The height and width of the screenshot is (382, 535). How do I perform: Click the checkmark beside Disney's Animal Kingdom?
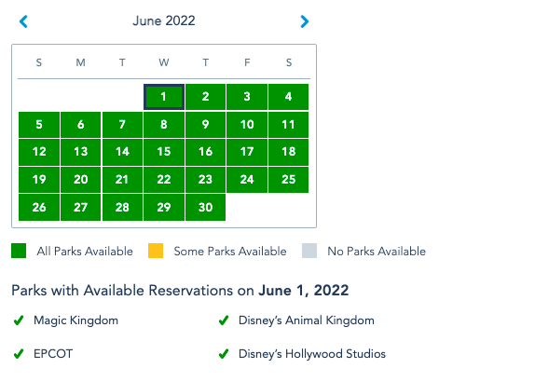point(224,321)
